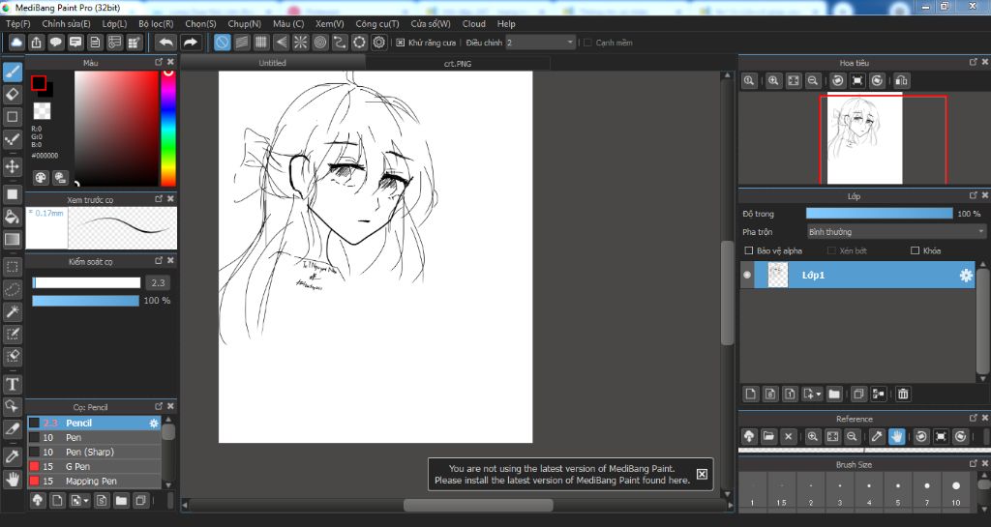991x527 pixels.
Task: Select the Pen brush in list
Action: [94, 437]
